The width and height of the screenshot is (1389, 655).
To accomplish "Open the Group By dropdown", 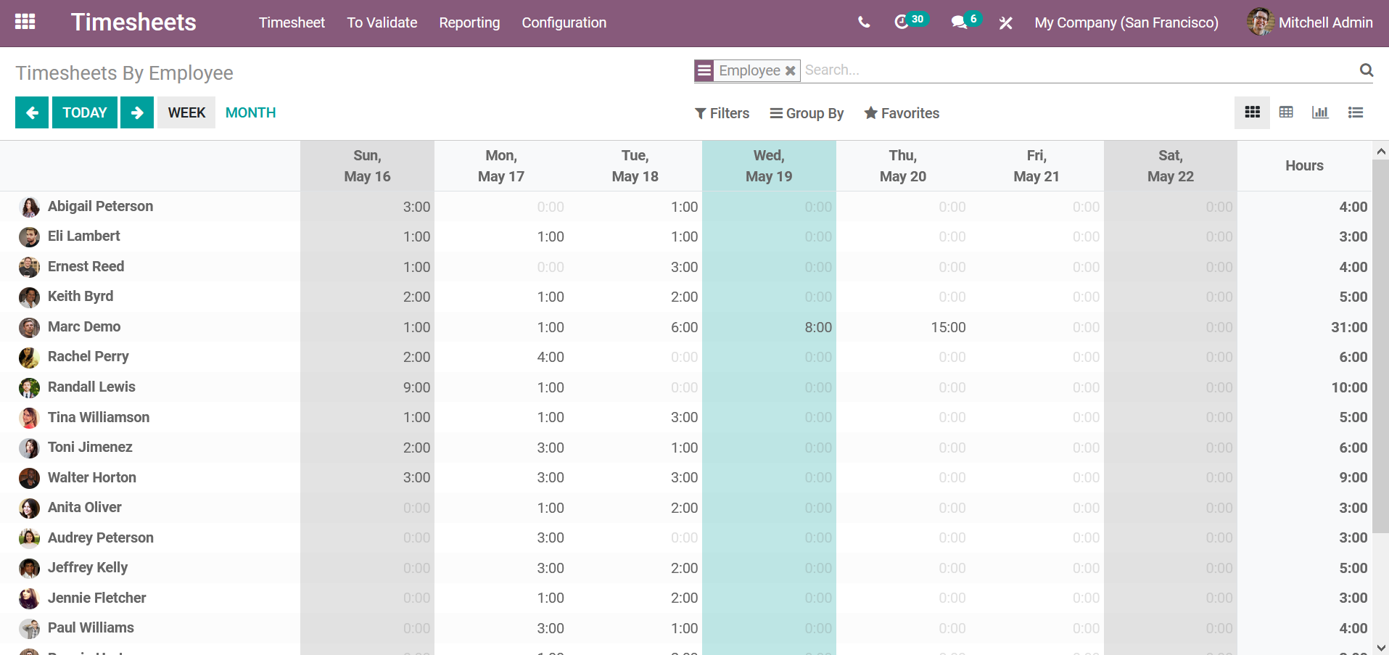I will click(807, 113).
